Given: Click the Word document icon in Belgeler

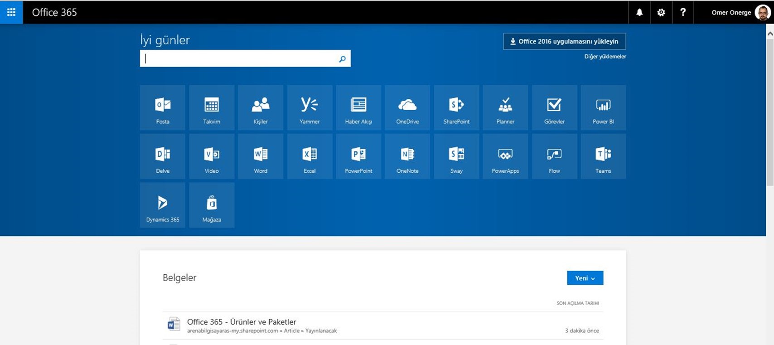Looking at the screenshot, I should tap(174, 324).
